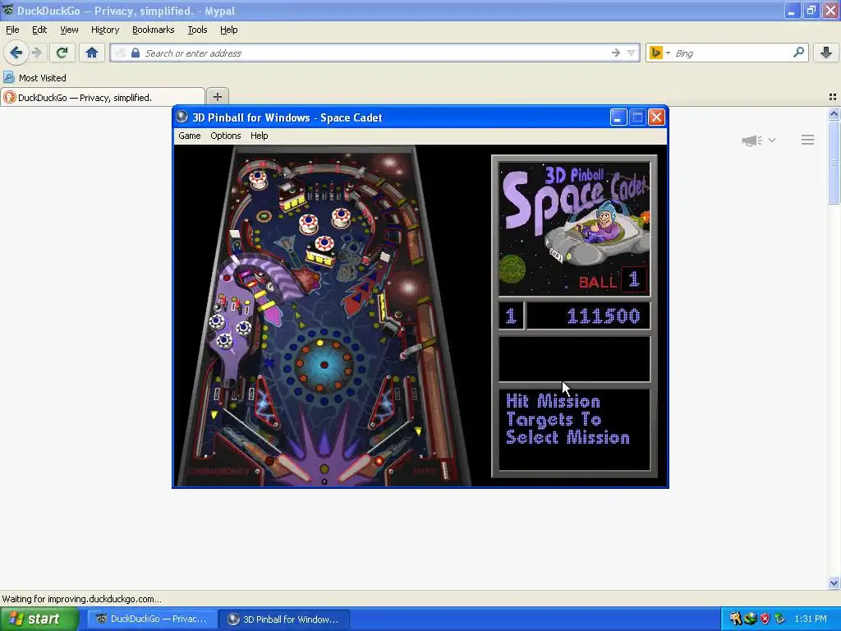Click the player number 1 box
The width and height of the screenshot is (841, 631).
(511, 316)
